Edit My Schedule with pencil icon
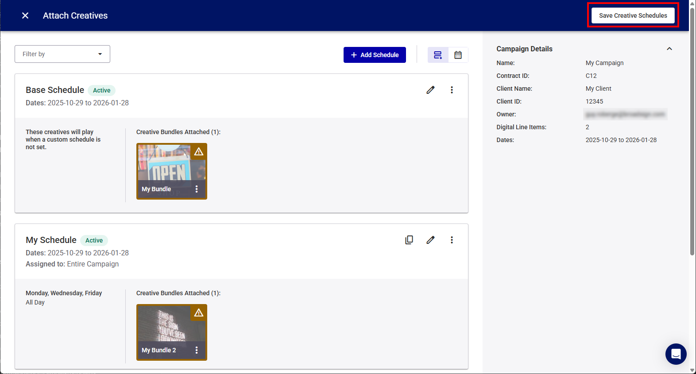The height and width of the screenshot is (374, 696). [x=430, y=240]
